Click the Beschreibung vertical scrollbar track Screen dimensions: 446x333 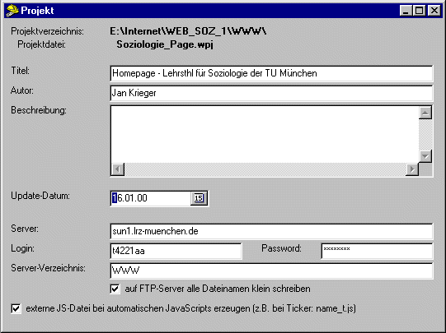(x=425, y=135)
